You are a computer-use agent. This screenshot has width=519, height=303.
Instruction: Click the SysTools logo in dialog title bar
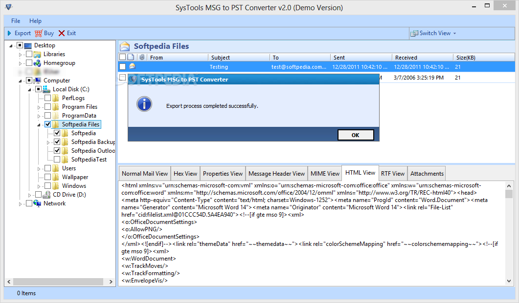coord(133,79)
